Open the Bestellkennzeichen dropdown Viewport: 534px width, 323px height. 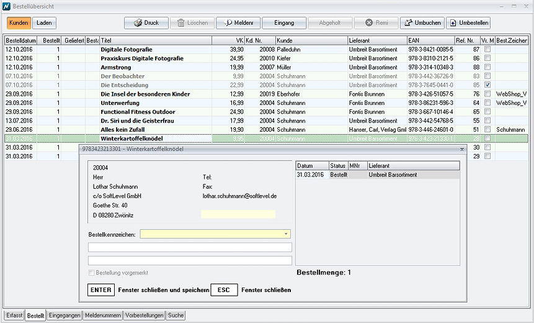tap(286, 234)
